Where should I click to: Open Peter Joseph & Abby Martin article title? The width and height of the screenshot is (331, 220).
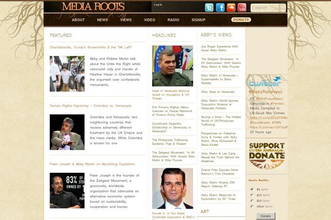coord(92,164)
